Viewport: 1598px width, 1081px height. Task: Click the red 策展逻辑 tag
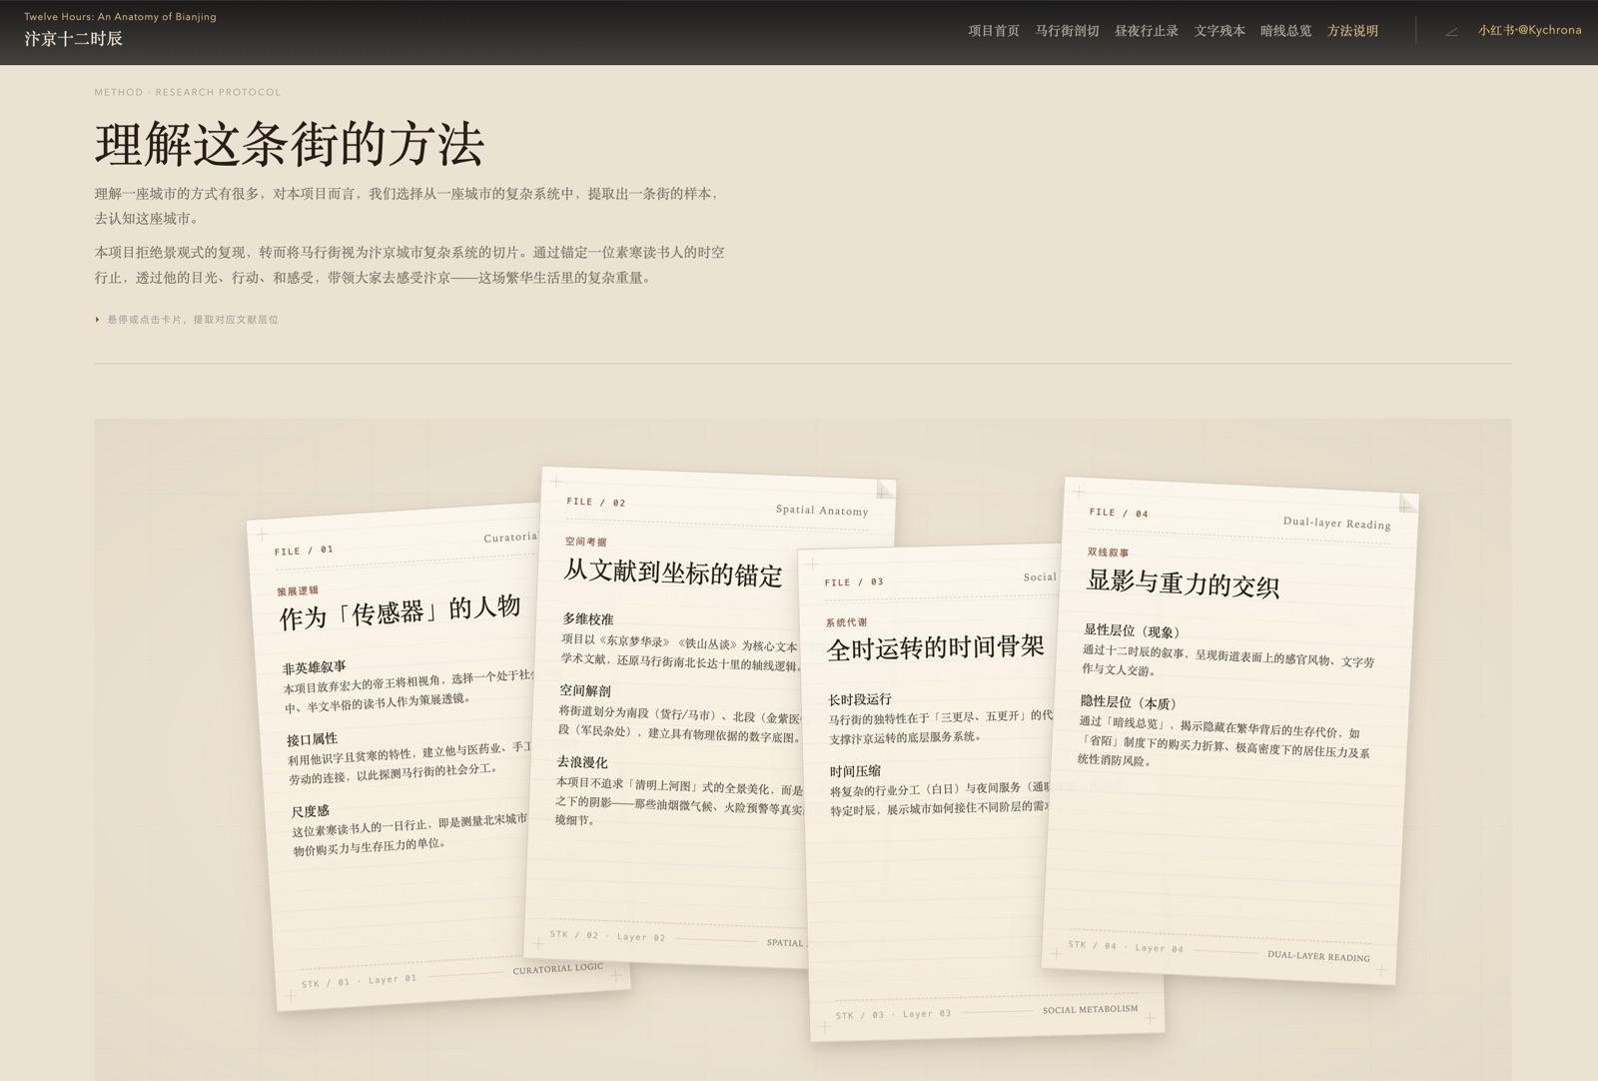click(x=298, y=590)
